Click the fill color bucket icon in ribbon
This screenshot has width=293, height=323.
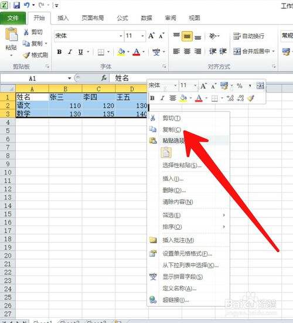121,52
